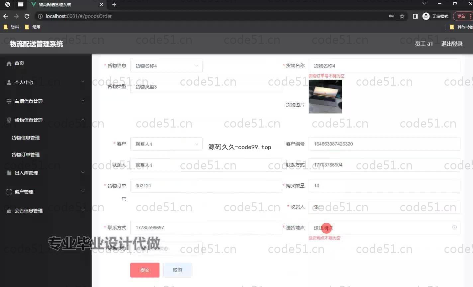Click the 货物类型 input field
473x287 pixels.
point(206,87)
